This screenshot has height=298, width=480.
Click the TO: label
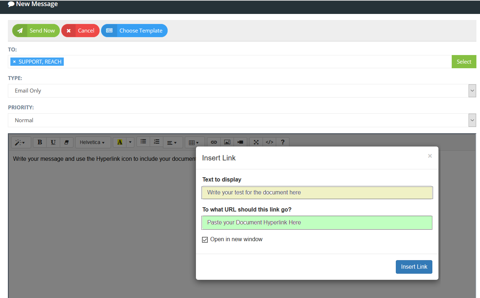[x=13, y=49]
